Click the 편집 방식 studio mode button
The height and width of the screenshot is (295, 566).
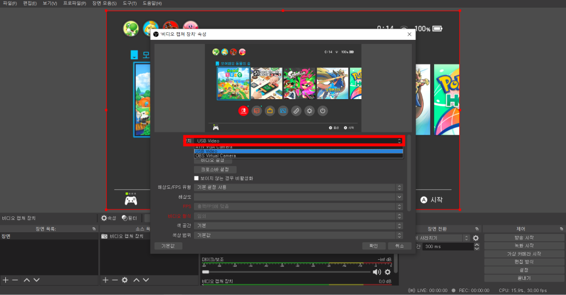524,262
